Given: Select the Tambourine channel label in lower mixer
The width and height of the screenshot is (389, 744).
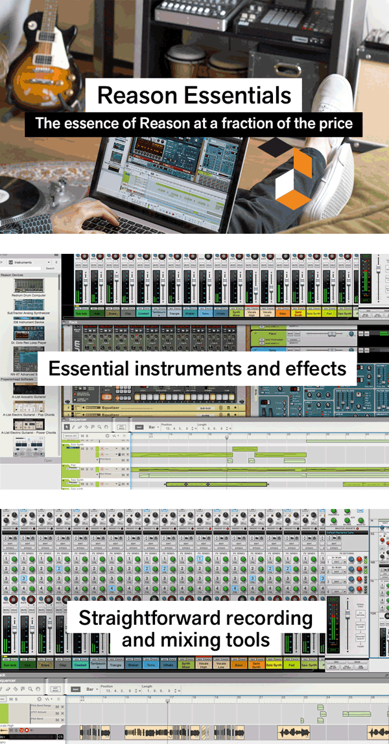Looking at the screenshot, I should [x=97, y=664].
